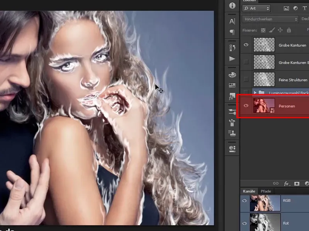The width and height of the screenshot is (309, 231).
Task: Add a layer mask icon
Action: pos(297,184)
